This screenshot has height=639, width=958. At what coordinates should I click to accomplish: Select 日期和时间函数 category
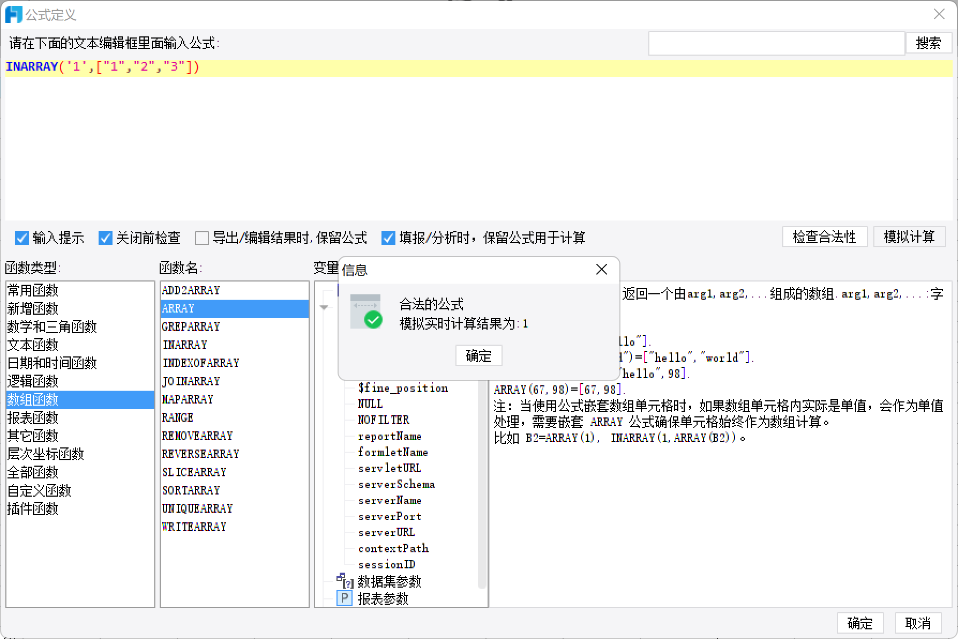click(x=80, y=363)
